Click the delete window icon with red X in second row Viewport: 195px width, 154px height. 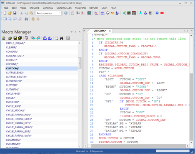click(x=20, y=19)
